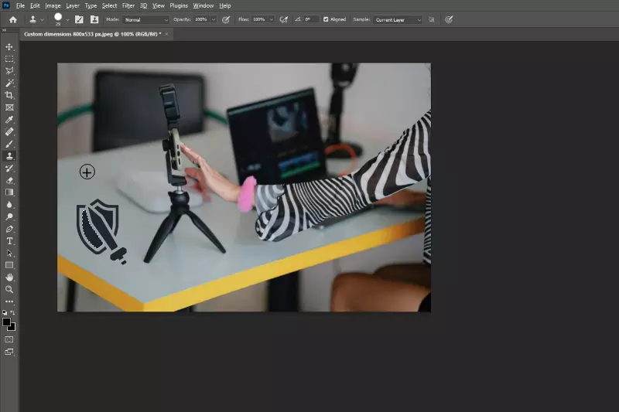Select the Eraser tool

click(9, 181)
